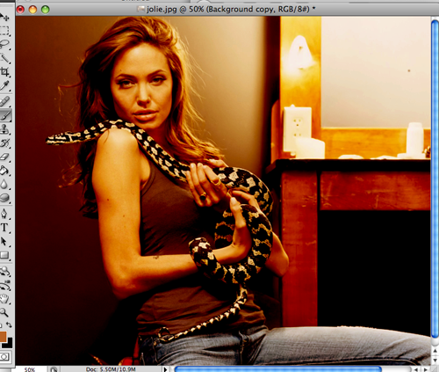439x372 pixels.
Task: Select the Horizontal Type tool
Action: (4, 227)
